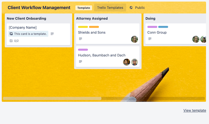The height and width of the screenshot is (124, 209).
Task: Select the purple label on the Hudson card
Action: coord(83,50)
